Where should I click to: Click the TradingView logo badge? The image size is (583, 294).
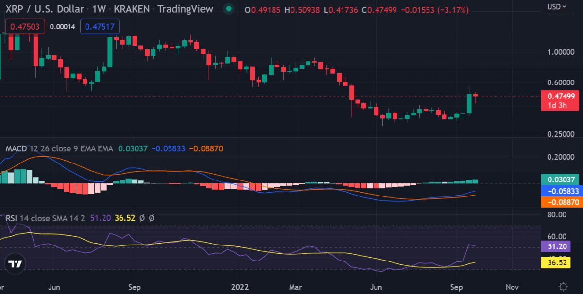[x=15, y=264]
